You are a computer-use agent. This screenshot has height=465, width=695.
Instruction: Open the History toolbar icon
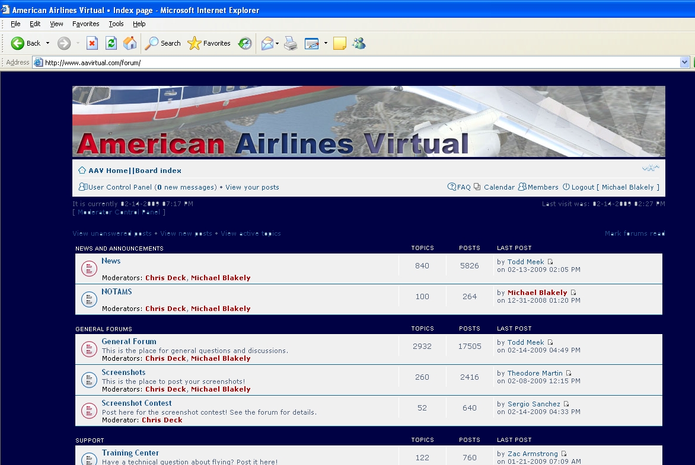click(x=245, y=43)
